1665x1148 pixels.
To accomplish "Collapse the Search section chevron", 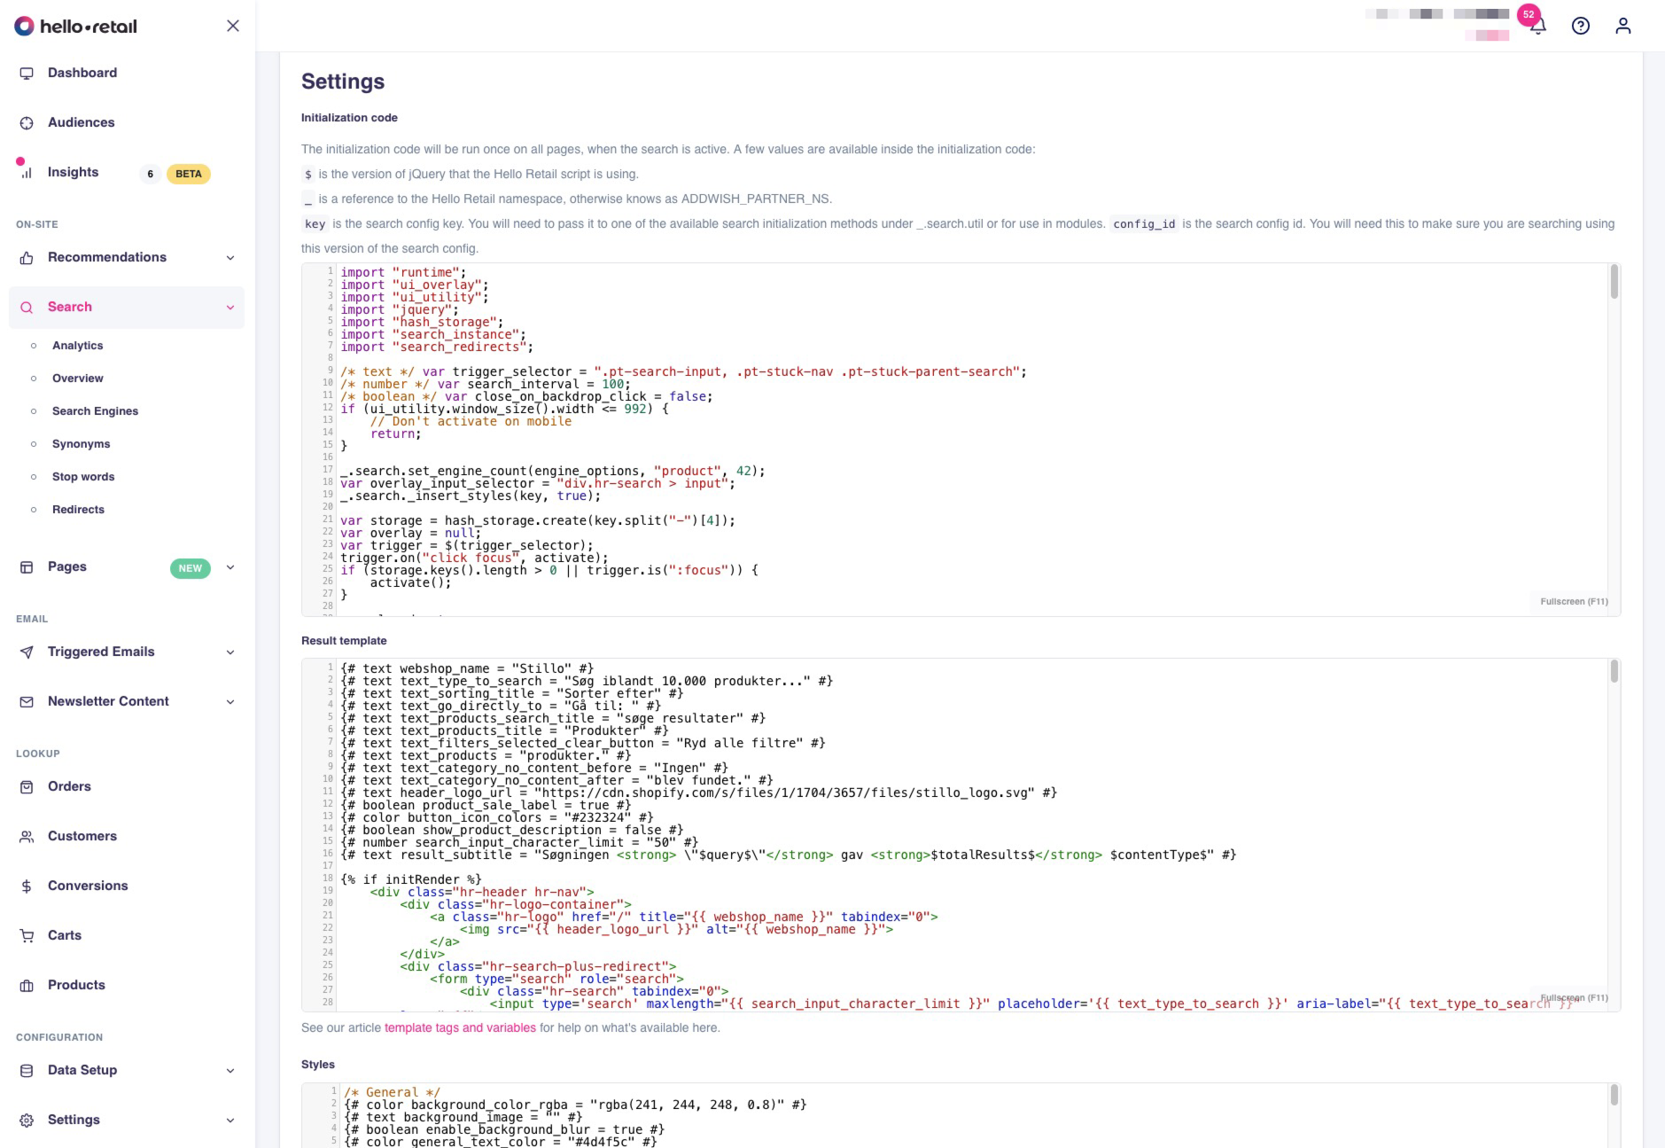I will pos(230,308).
